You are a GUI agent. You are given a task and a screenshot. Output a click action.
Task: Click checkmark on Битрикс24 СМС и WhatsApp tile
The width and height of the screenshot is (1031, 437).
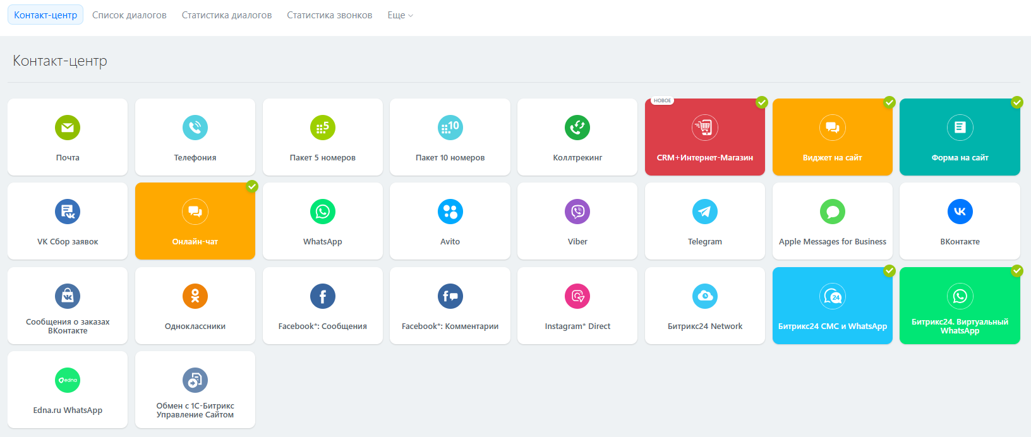point(889,271)
